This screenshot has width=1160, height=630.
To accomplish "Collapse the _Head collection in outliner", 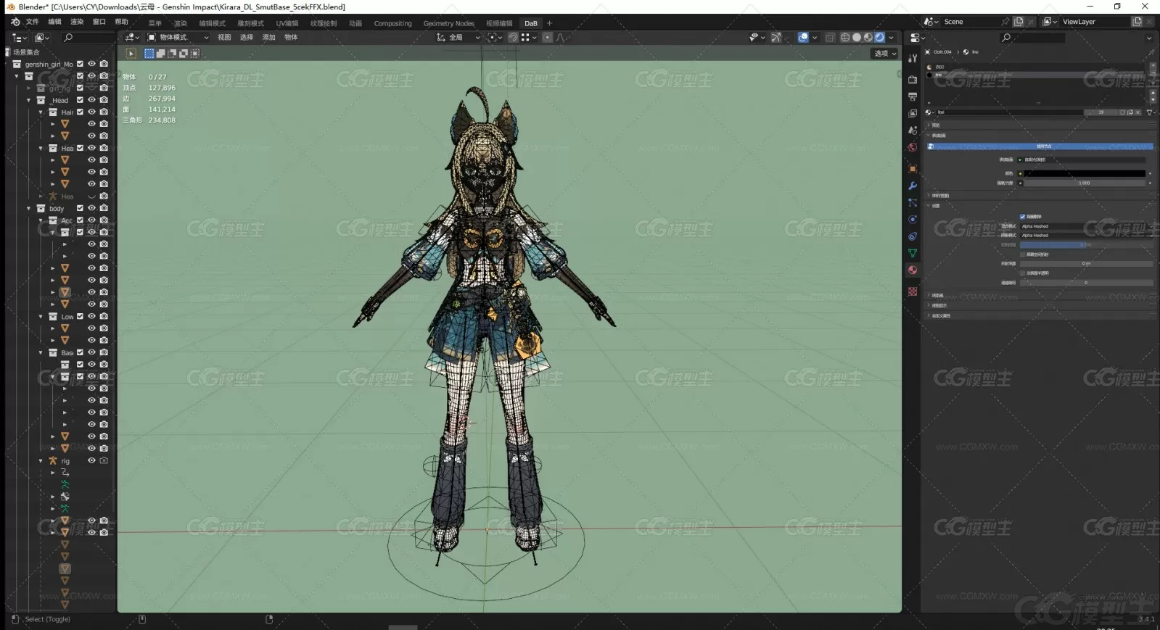I will (29, 100).
